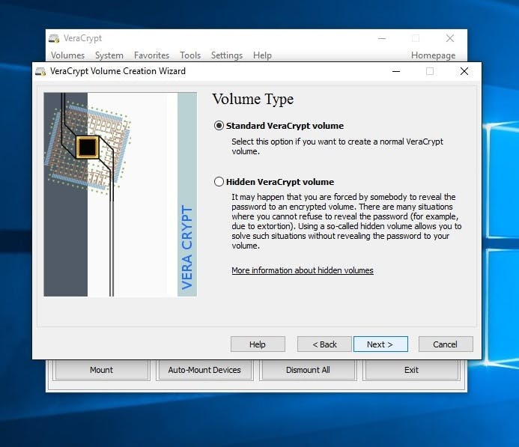This screenshot has width=519, height=447.
Task: Open the System menu in VeraCrypt window
Action: coord(109,55)
